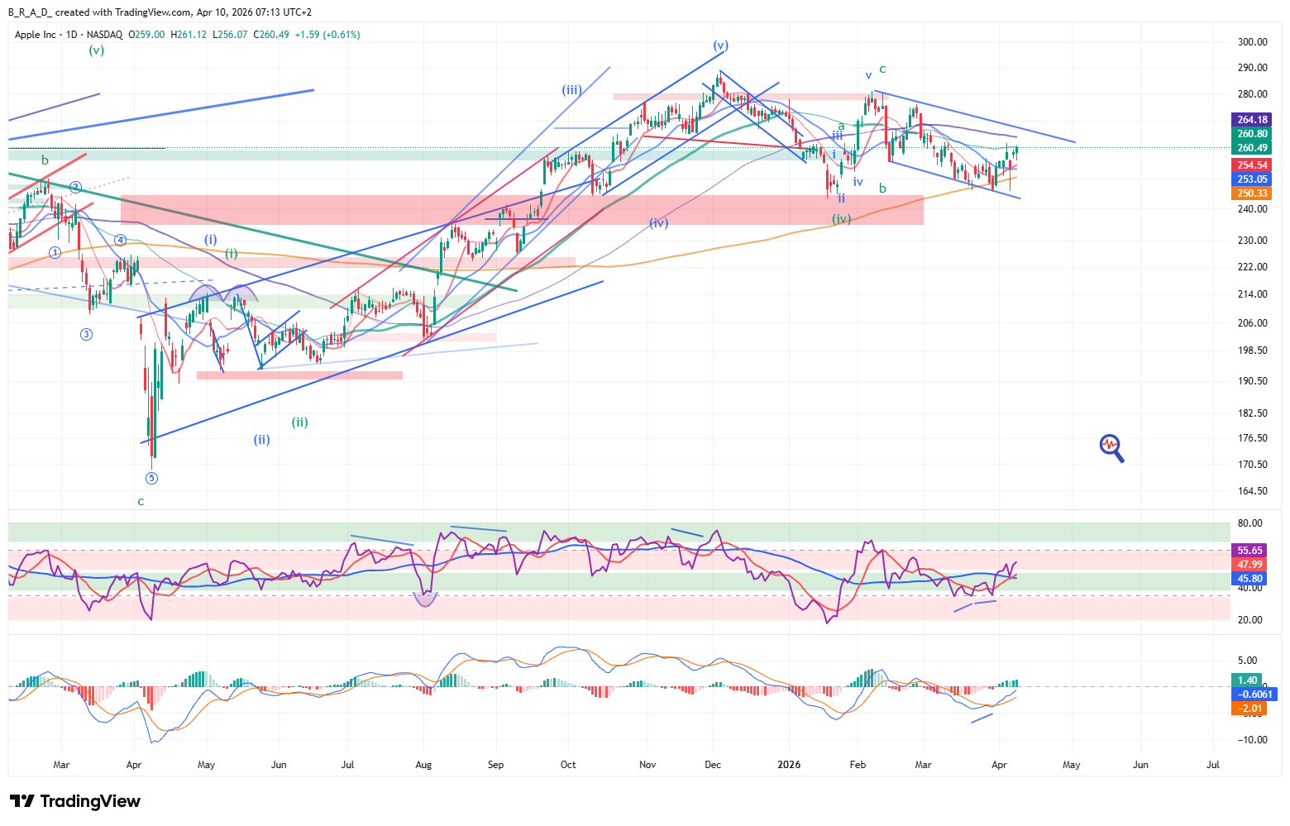1290x826 pixels.
Task: Click the purple 264.18 price tag
Action: point(1252,120)
